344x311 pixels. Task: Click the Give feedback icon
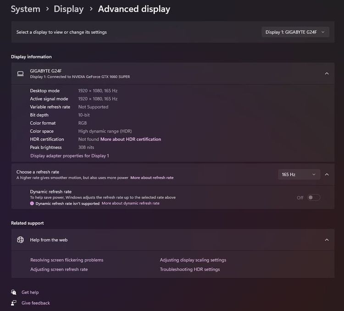tap(14, 303)
